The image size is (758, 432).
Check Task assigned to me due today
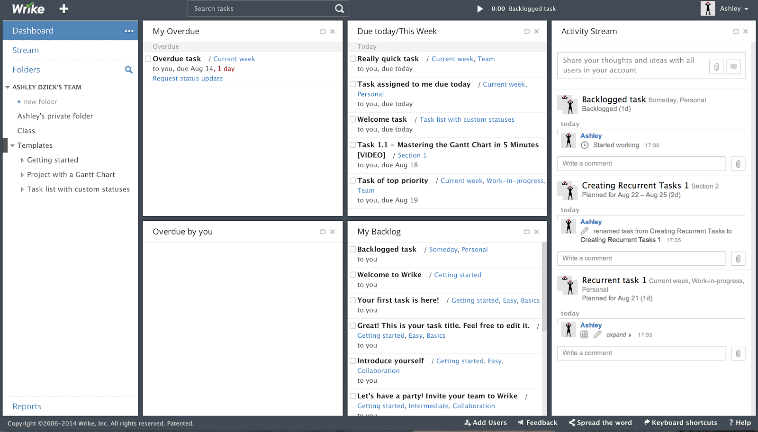[353, 84]
